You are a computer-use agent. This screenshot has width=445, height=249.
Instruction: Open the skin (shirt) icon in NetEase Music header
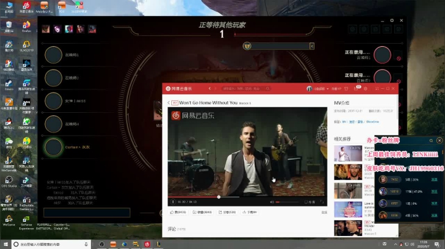(346, 89)
